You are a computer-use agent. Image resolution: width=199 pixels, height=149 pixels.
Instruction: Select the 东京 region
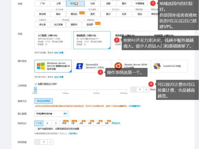pos(124,14)
